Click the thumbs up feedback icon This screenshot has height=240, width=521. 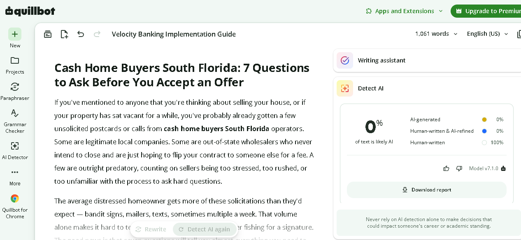(446, 168)
